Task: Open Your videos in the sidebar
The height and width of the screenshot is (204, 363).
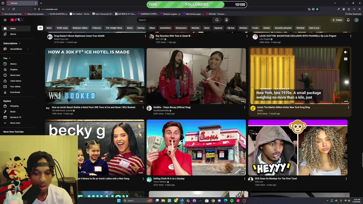Action: [16, 86]
